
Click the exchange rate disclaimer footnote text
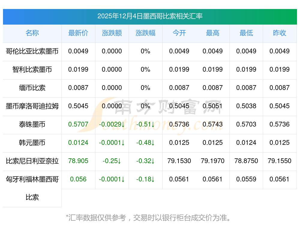tap(148, 217)
